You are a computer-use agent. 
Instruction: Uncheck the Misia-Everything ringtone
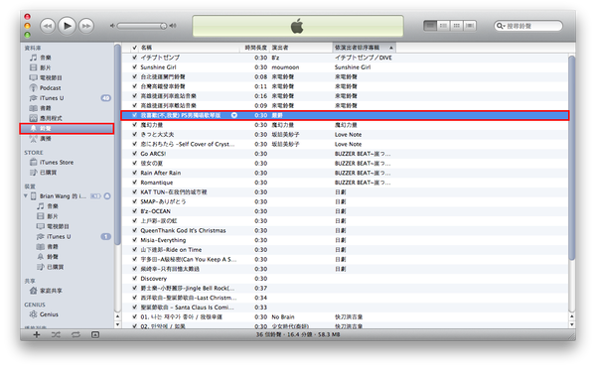pos(134,240)
